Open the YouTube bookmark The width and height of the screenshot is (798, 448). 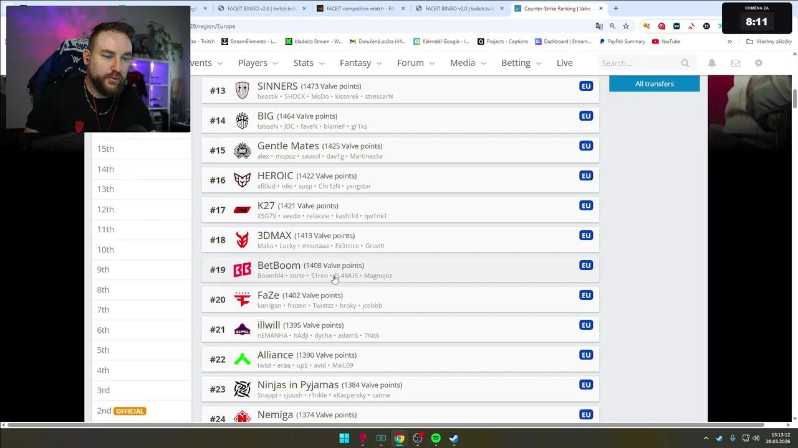tap(665, 42)
